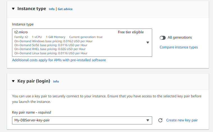Click the Key pair (login) section heading
Image resolution: width=213 pixels, height=132 pixels.
click(x=34, y=81)
